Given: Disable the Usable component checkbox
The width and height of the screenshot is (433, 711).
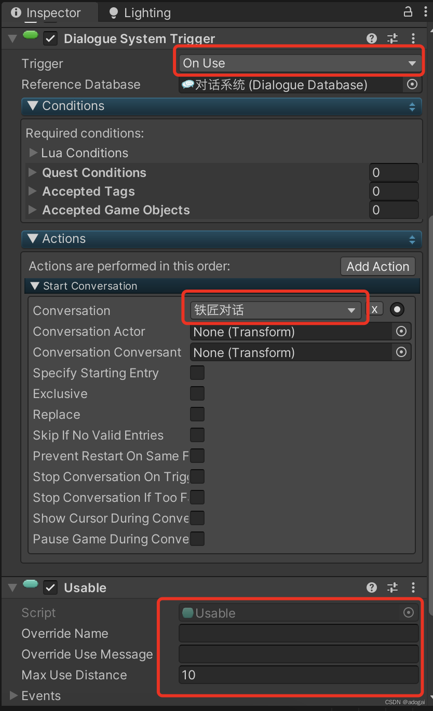Looking at the screenshot, I should (50, 587).
